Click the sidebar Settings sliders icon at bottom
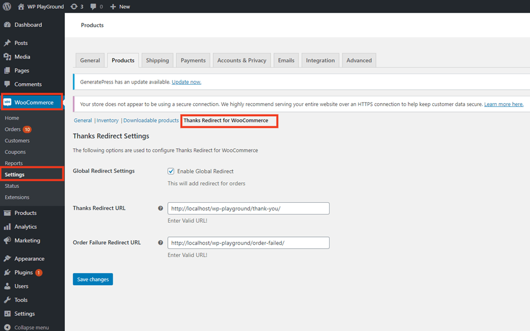The image size is (530, 331). (x=7, y=313)
